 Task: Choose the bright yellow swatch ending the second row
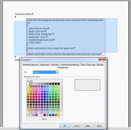(x=59, y=86)
